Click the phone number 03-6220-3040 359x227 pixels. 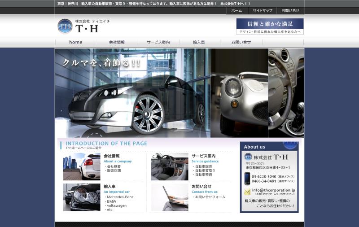pos(264,176)
